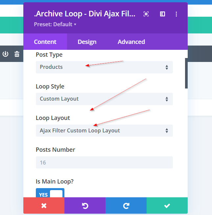Click the power toggle icon on module bar
Screen dimensions: 212x215
coord(6,54)
